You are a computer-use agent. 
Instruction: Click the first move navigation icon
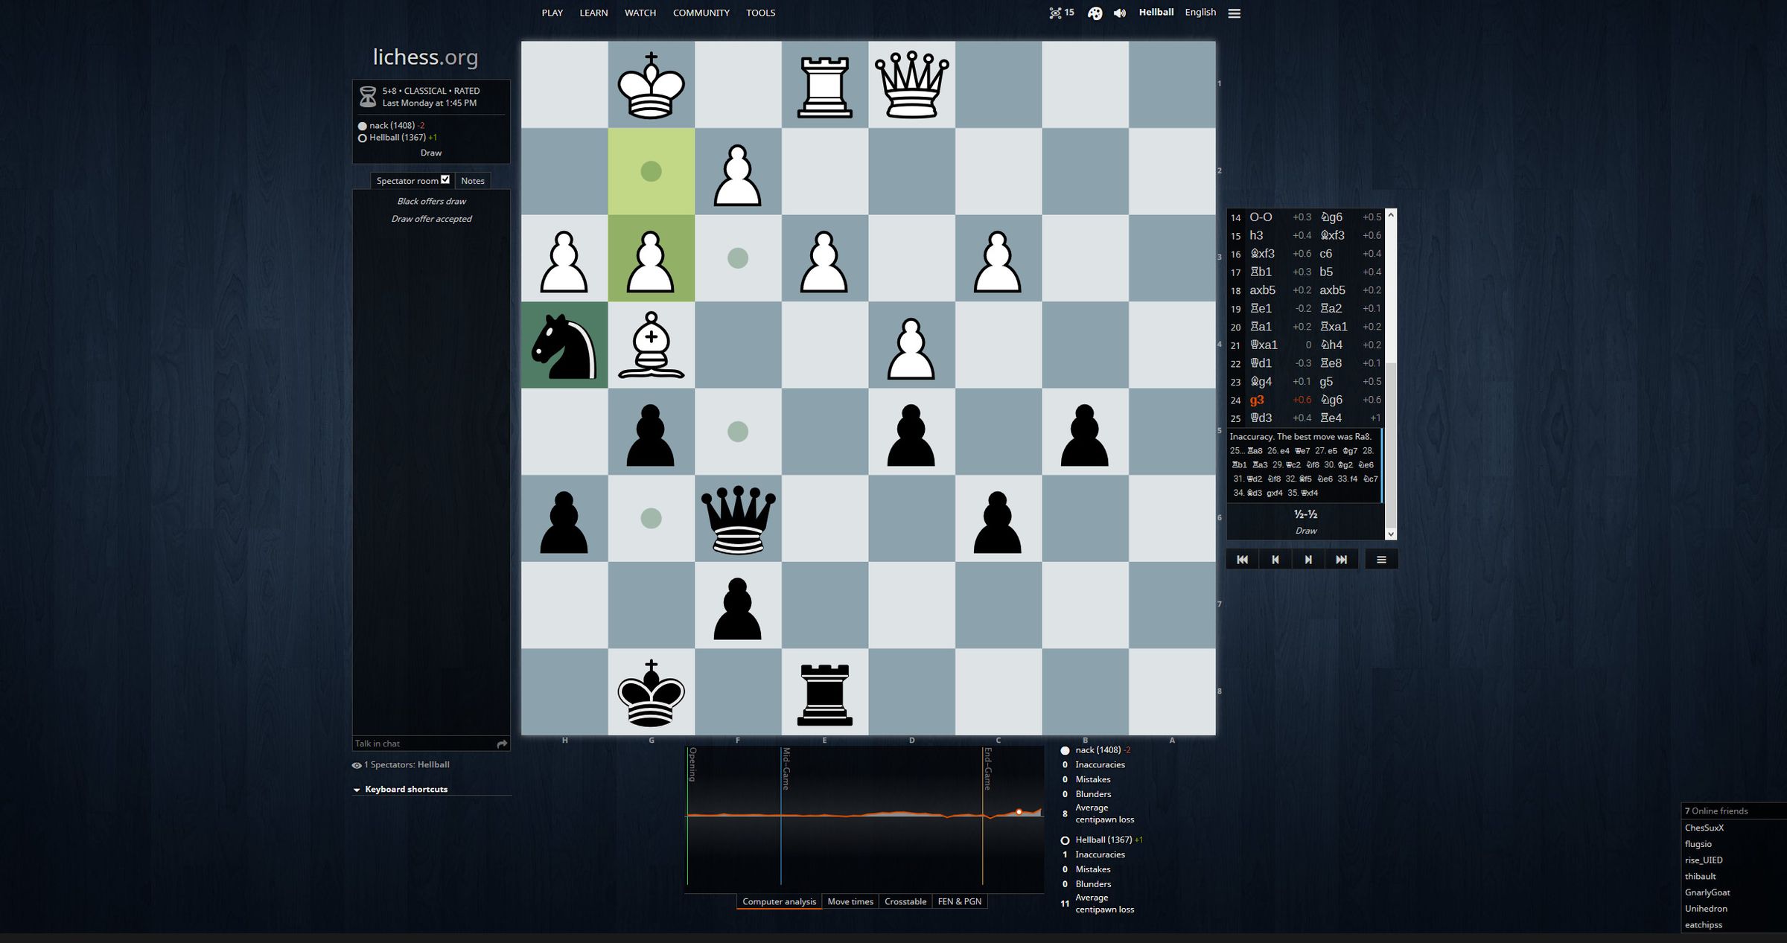(1242, 559)
